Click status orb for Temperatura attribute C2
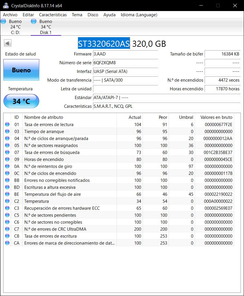This screenshot has height=296, width=244. click(x=7, y=201)
